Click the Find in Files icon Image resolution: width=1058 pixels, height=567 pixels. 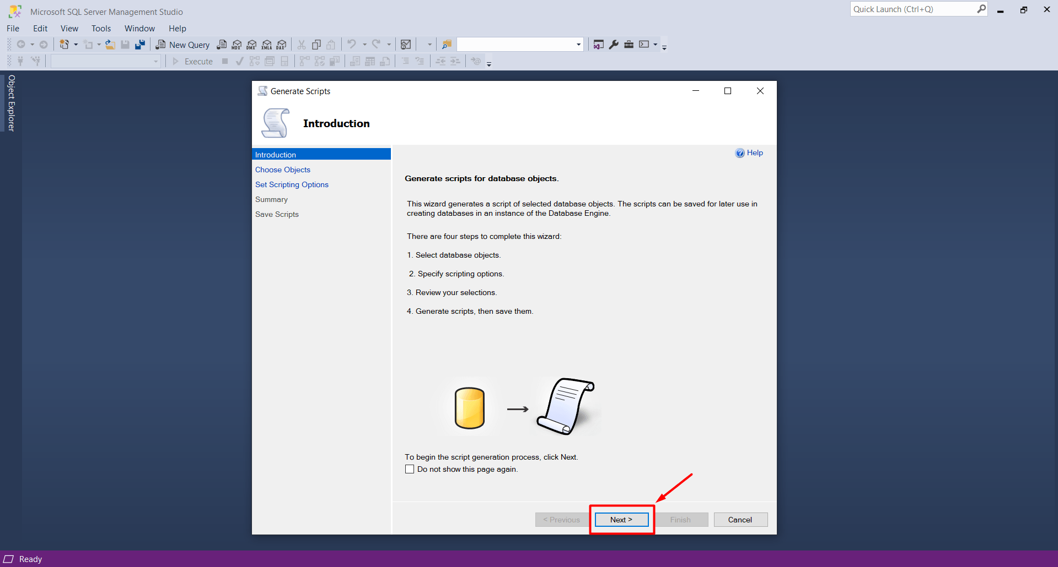pyautogui.click(x=447, y=45)
